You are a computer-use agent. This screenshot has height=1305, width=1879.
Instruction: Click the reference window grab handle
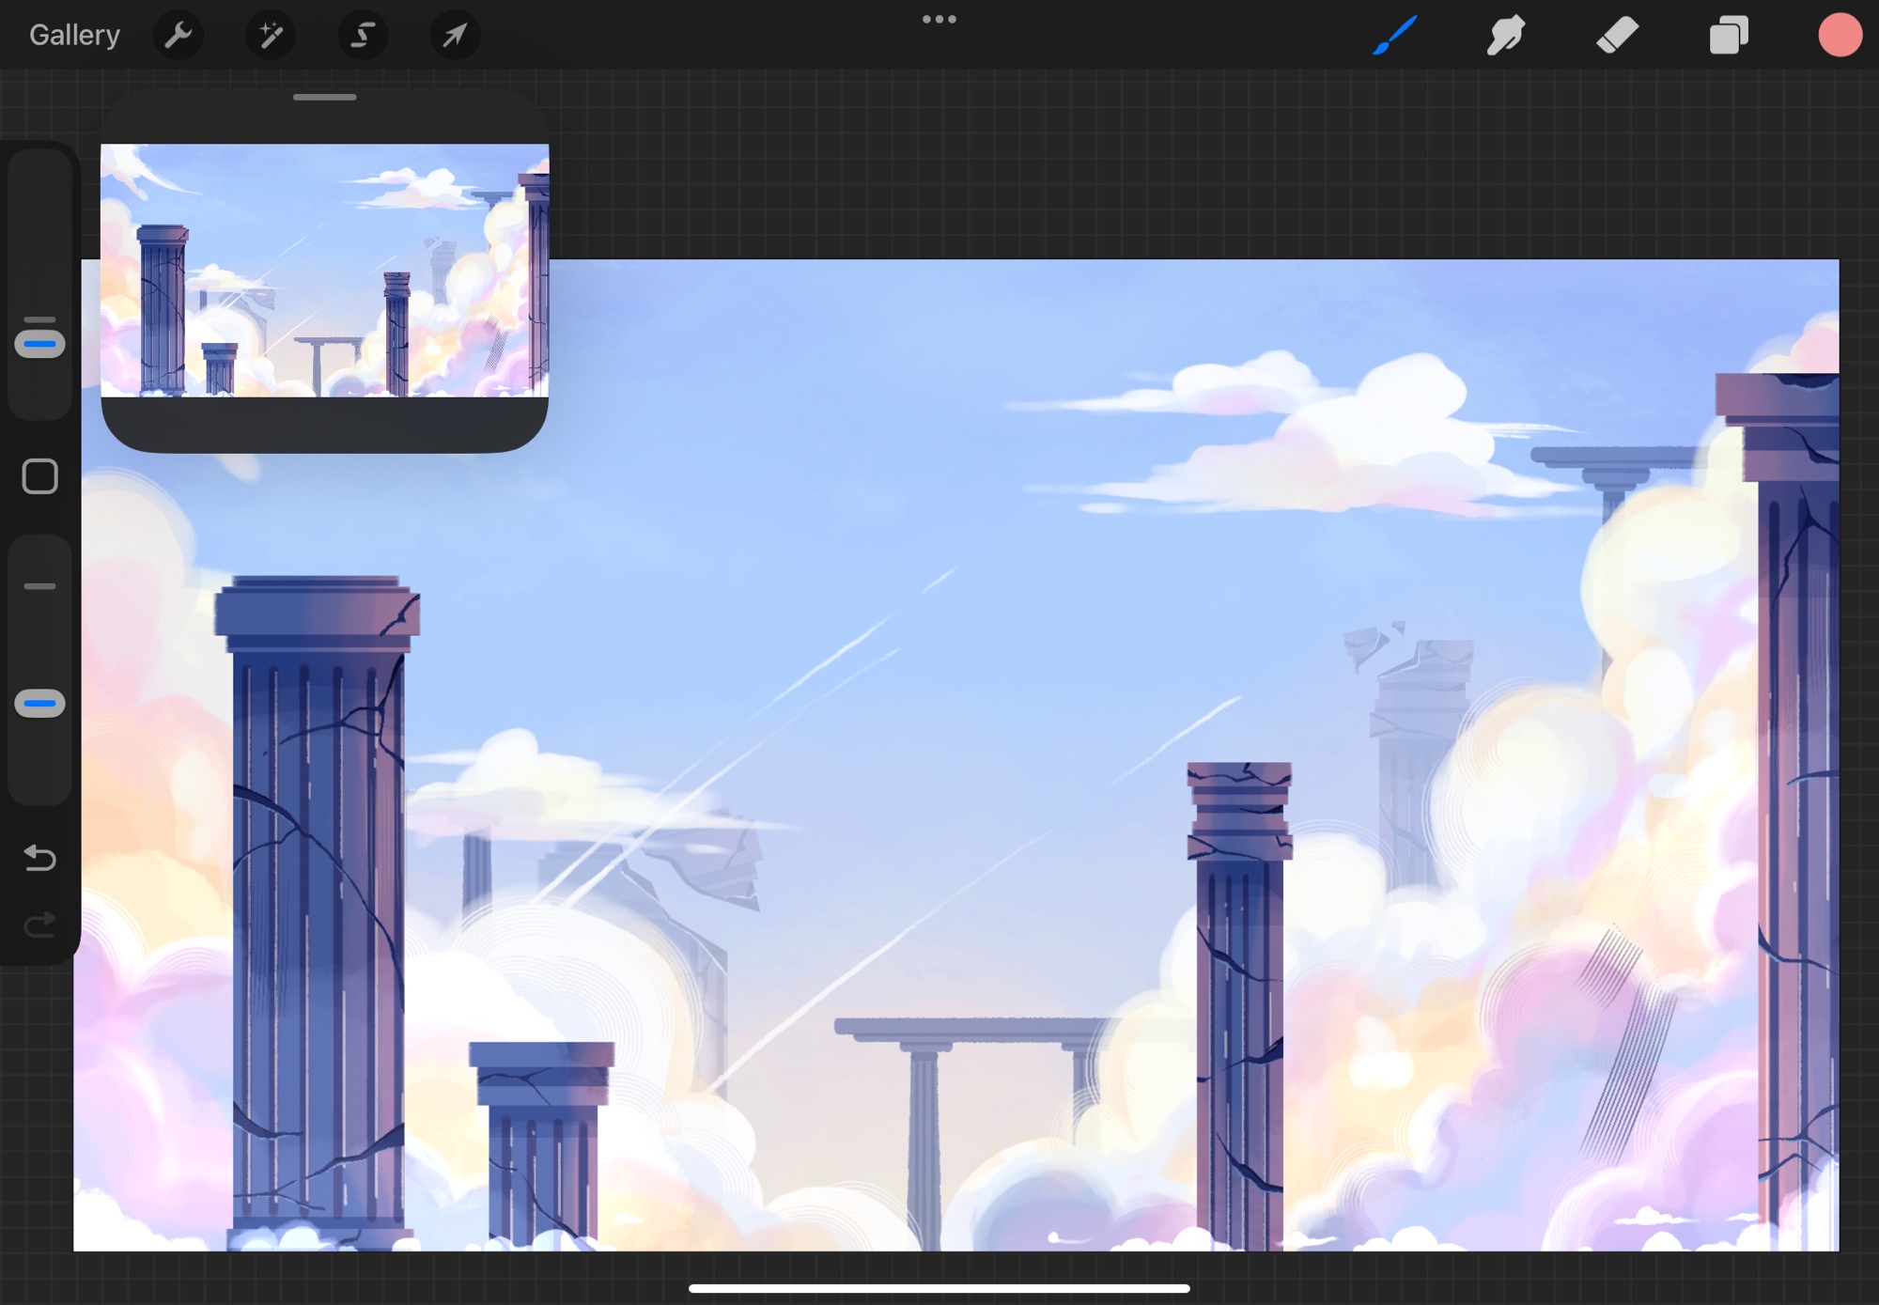point(324,98)
